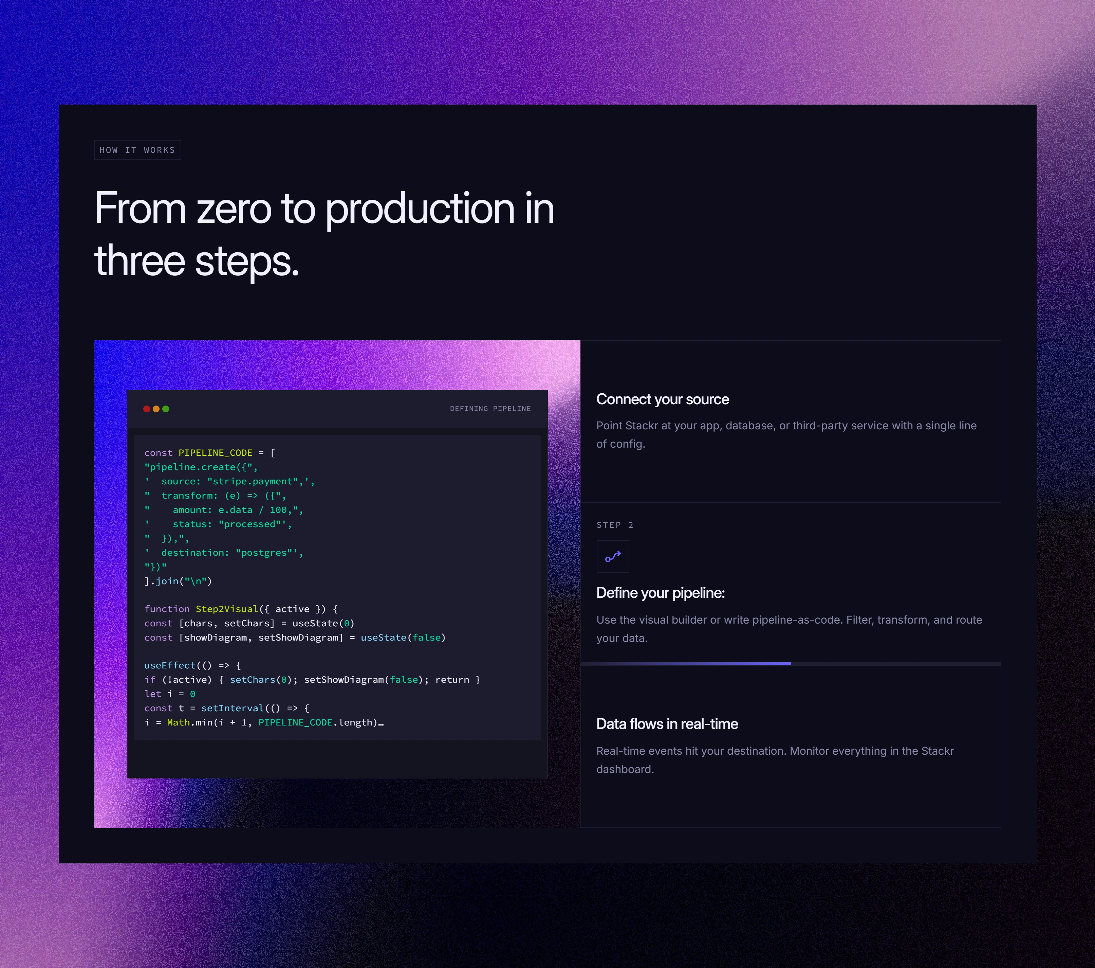Click the DEFINING PIPELINE window label

point(490,409)
